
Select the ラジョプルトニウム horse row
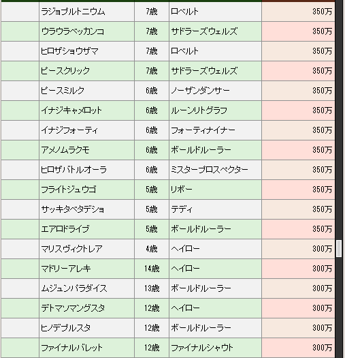[167, 12]
